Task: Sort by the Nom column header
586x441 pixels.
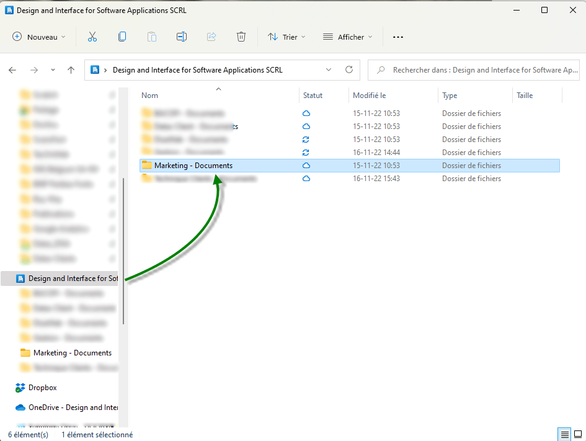Action: 149,96
